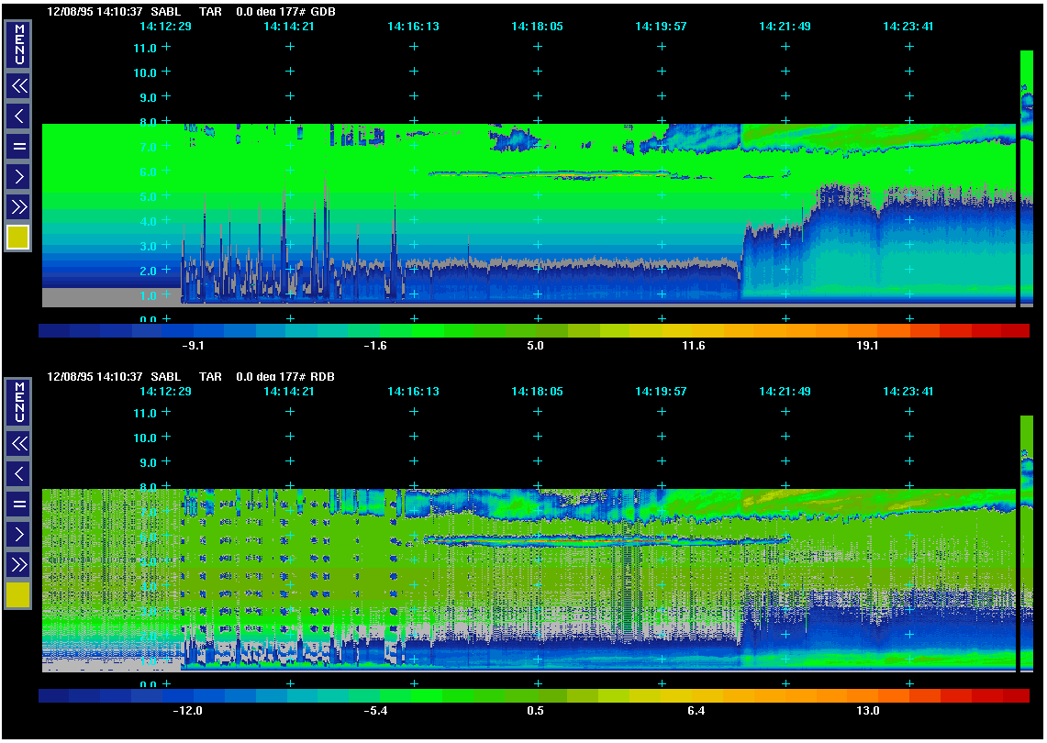Click double-right fast-forward arrow in upper panel
Viewport: 1047px width, 743px height.
18,205
